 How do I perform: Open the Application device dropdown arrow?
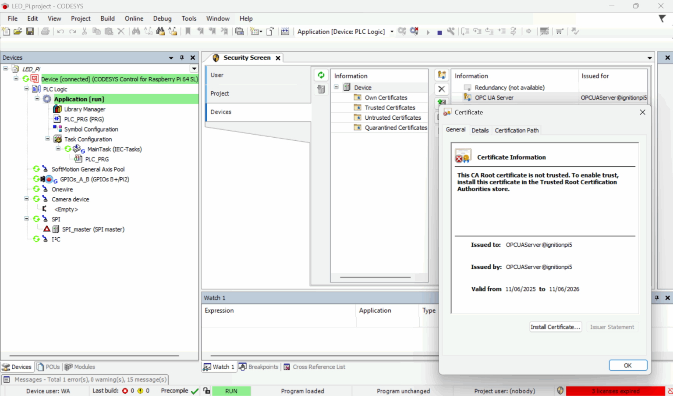pos(392,32)
